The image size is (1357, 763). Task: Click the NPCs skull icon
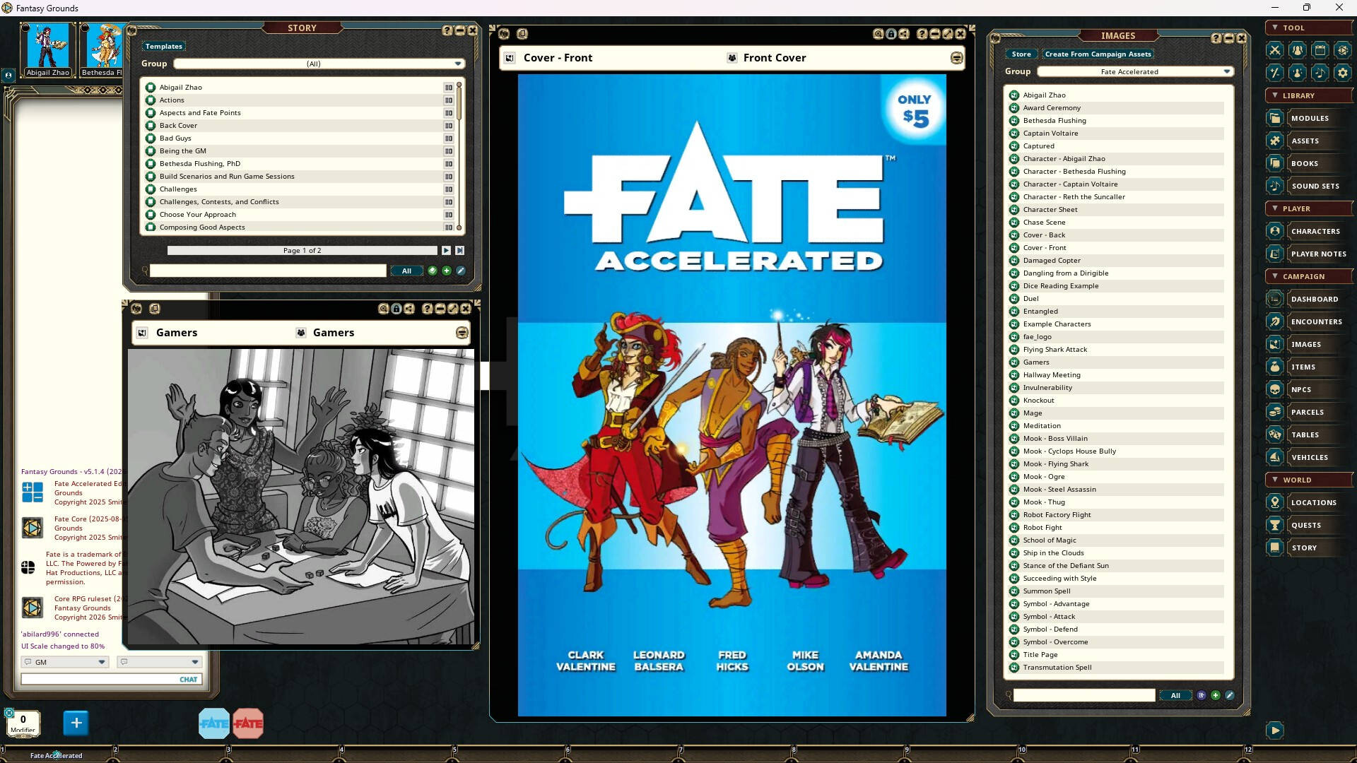tap(1274, 389)
